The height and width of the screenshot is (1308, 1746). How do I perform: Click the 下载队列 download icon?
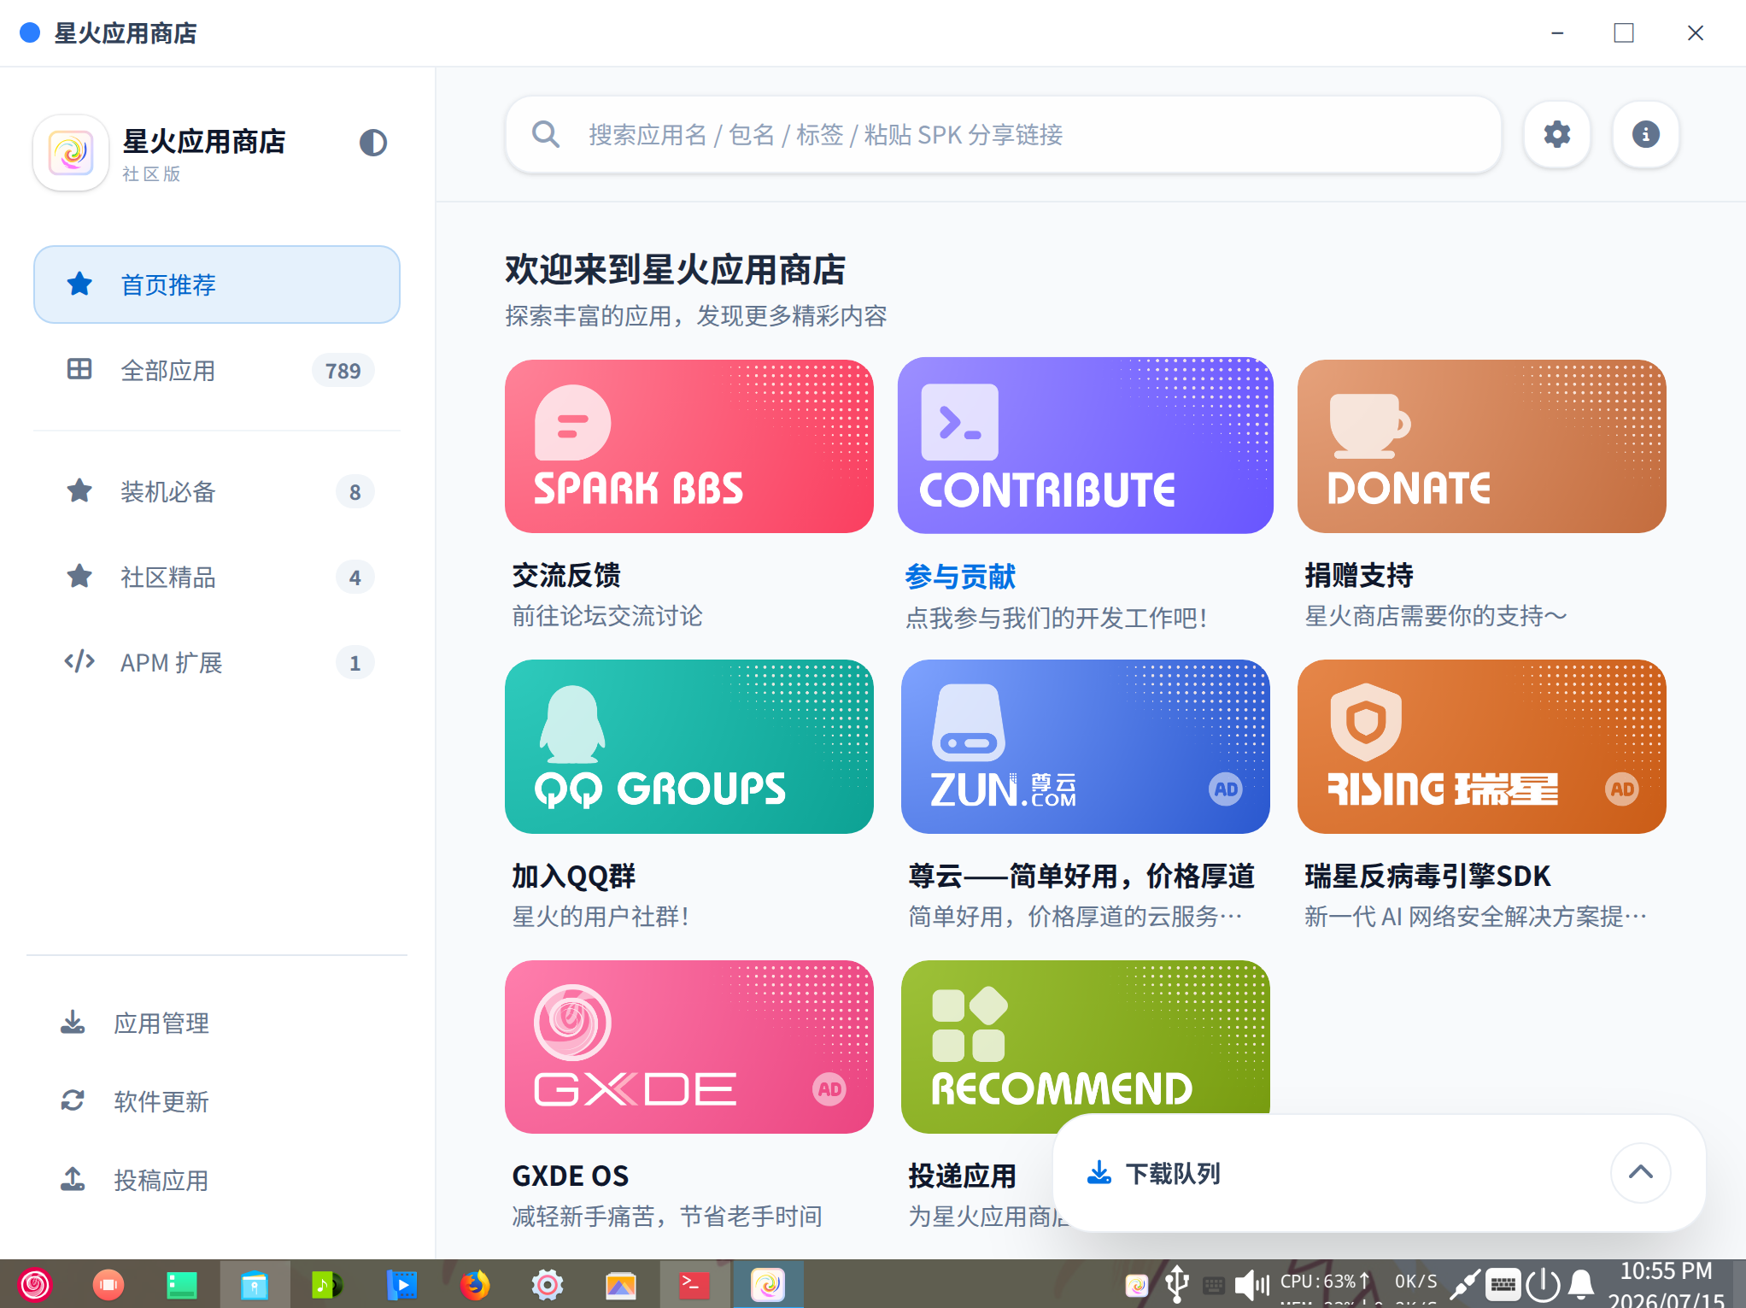tap(1099, 1173)
